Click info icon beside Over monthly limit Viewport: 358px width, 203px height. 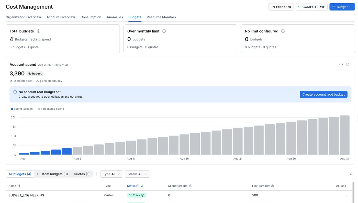(164, 31)
